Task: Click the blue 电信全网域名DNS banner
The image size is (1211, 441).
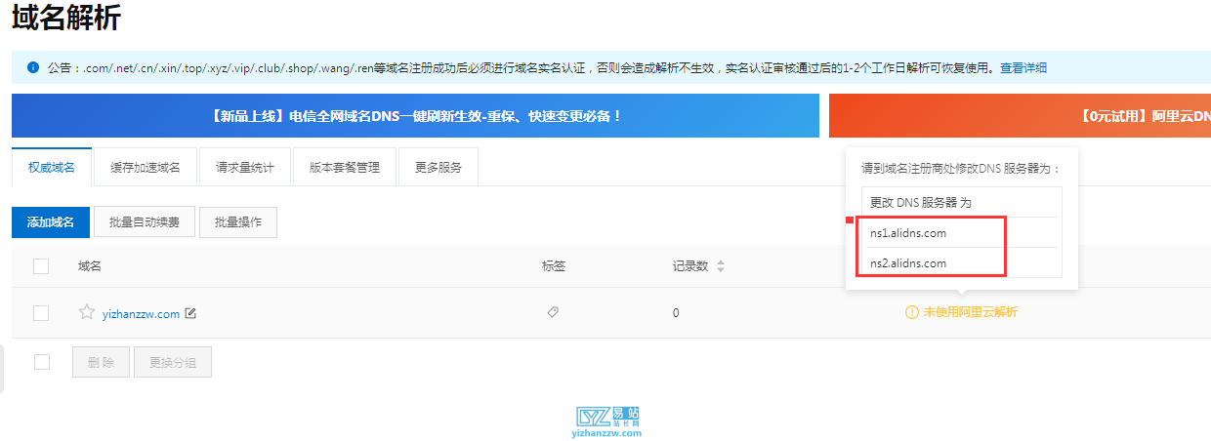Action: point(415,115)
